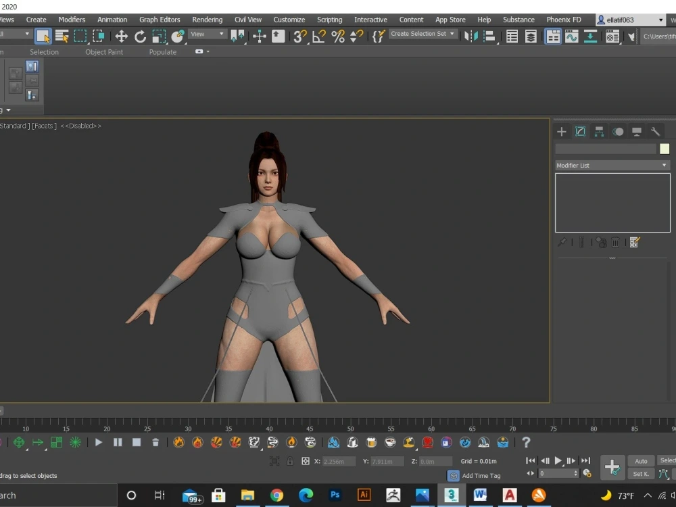Click the Phoenix FD help question mark
Screen dimensions: 676x507
[x=525, y=442]
